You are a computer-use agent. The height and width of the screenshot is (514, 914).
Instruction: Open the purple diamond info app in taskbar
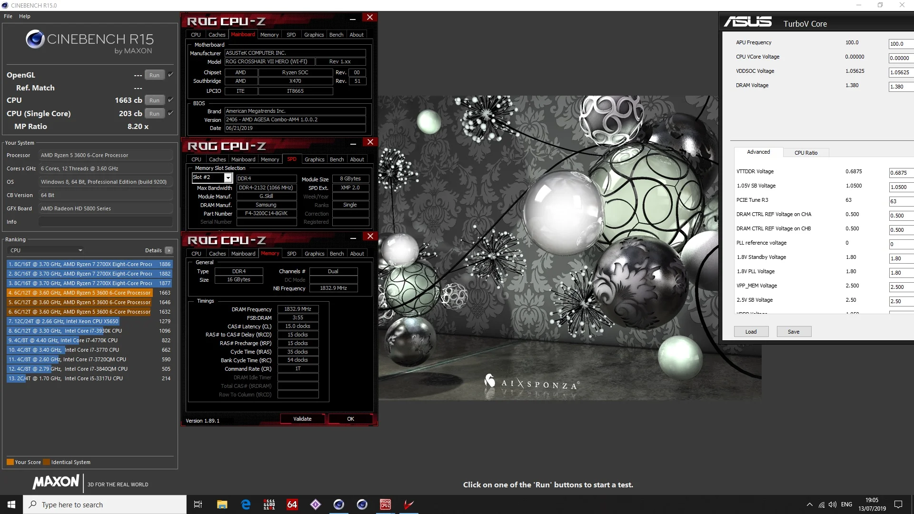click(x=315, y=504)
